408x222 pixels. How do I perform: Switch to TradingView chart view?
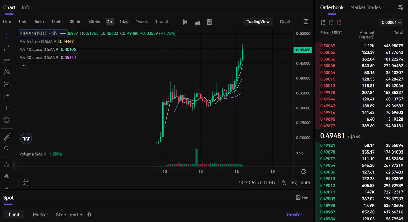pos(258,22)
